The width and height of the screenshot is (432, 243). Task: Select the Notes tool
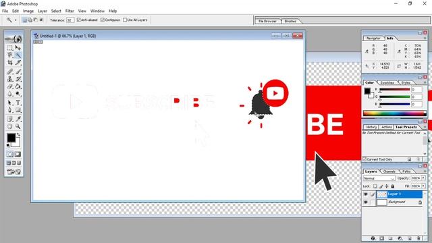click(10, 119)
